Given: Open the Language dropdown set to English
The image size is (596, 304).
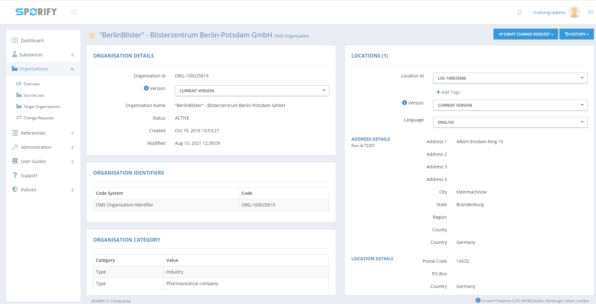Looking at the screenshot, I should [x=510, y=122].
